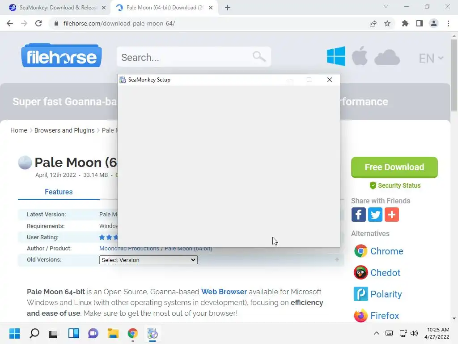Open taskbar search
458x344 pixels.
(34, 333)
